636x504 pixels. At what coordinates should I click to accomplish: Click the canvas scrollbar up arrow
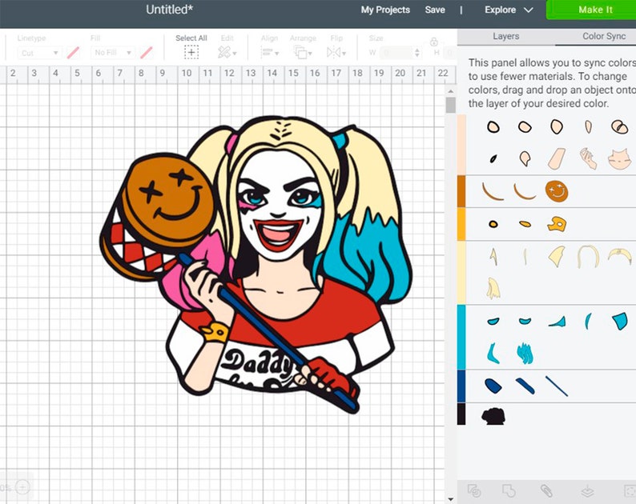coord(451,91)
